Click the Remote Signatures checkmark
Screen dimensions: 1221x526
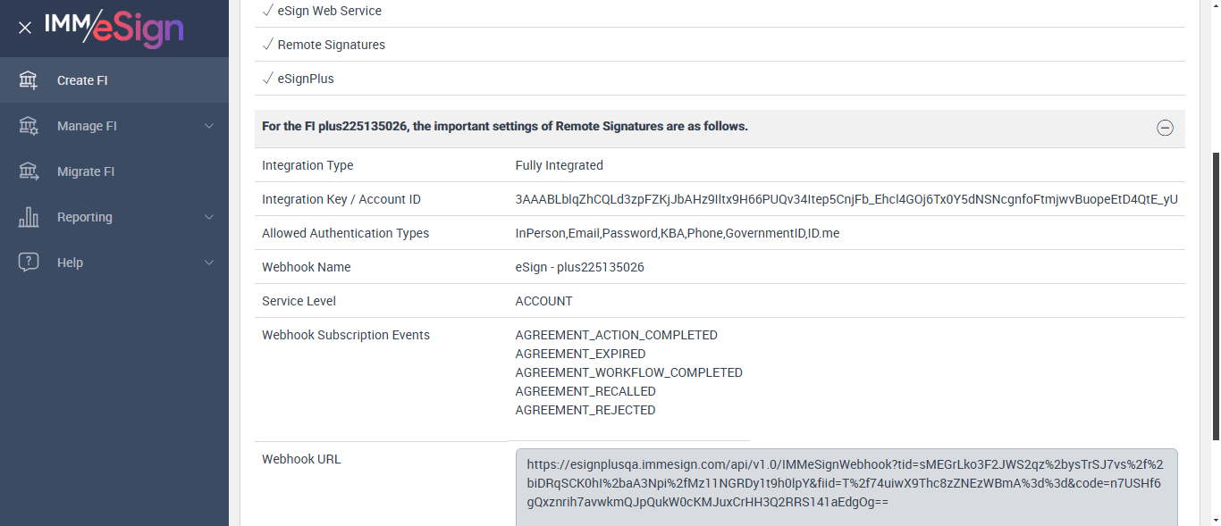pos(267,45)
